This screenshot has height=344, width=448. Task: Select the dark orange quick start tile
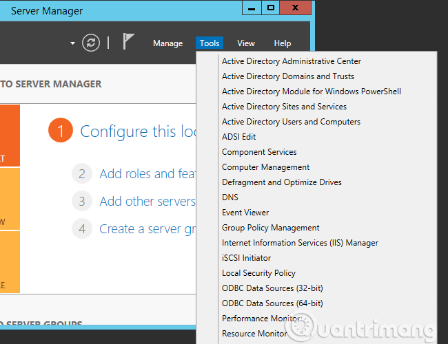[10, 136]
